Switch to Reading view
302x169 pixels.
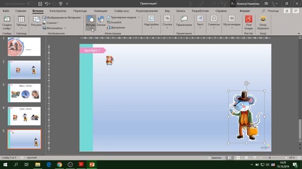246,158
